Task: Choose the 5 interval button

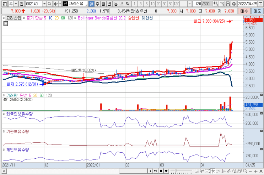Action: pyautogui.click(x=146, y=4)
